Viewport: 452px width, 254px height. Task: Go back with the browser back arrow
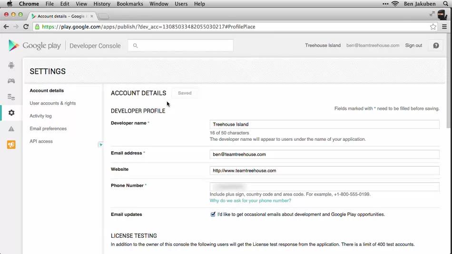pos(6,27)
